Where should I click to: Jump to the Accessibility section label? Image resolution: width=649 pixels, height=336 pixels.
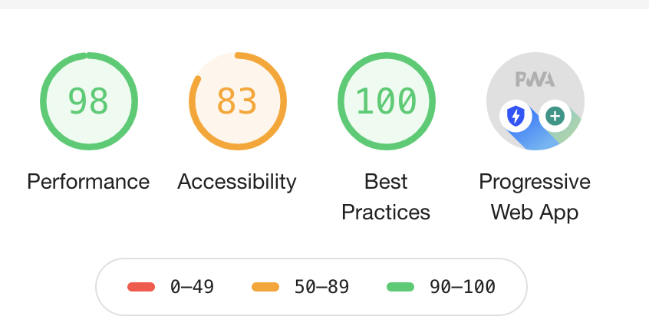pyautogui.click(x=237, y=182)
